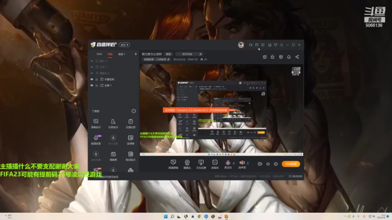The height and width of the screenshot is (220, 392).
Task: Open Chrome from the taskbar
Action: (x=199, y=216)
